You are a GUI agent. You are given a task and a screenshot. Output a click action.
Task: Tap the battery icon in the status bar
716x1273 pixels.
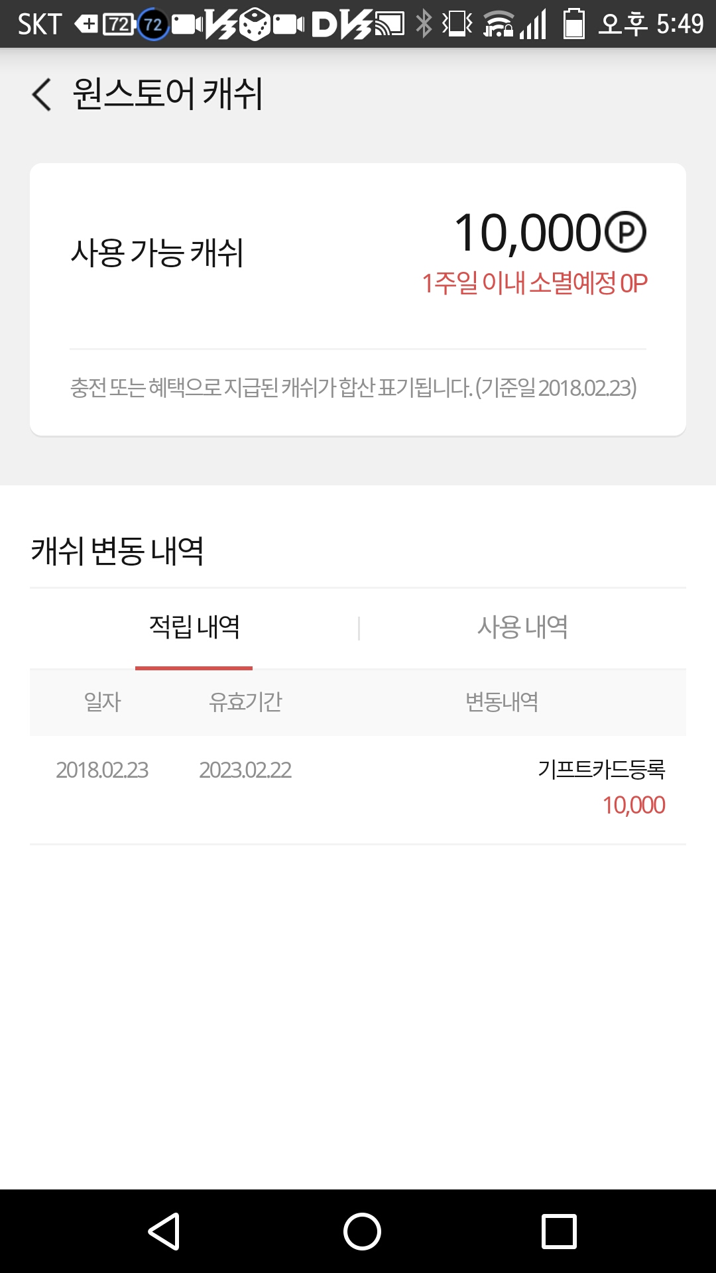tap(573, 25)
